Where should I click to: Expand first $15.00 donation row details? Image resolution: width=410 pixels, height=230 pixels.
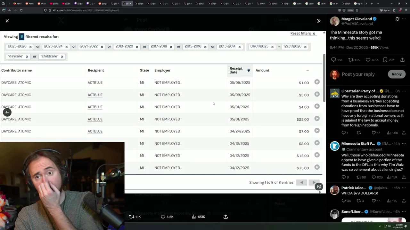click(317, 155)
